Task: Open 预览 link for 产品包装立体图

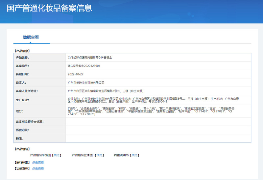Action: 99,155
